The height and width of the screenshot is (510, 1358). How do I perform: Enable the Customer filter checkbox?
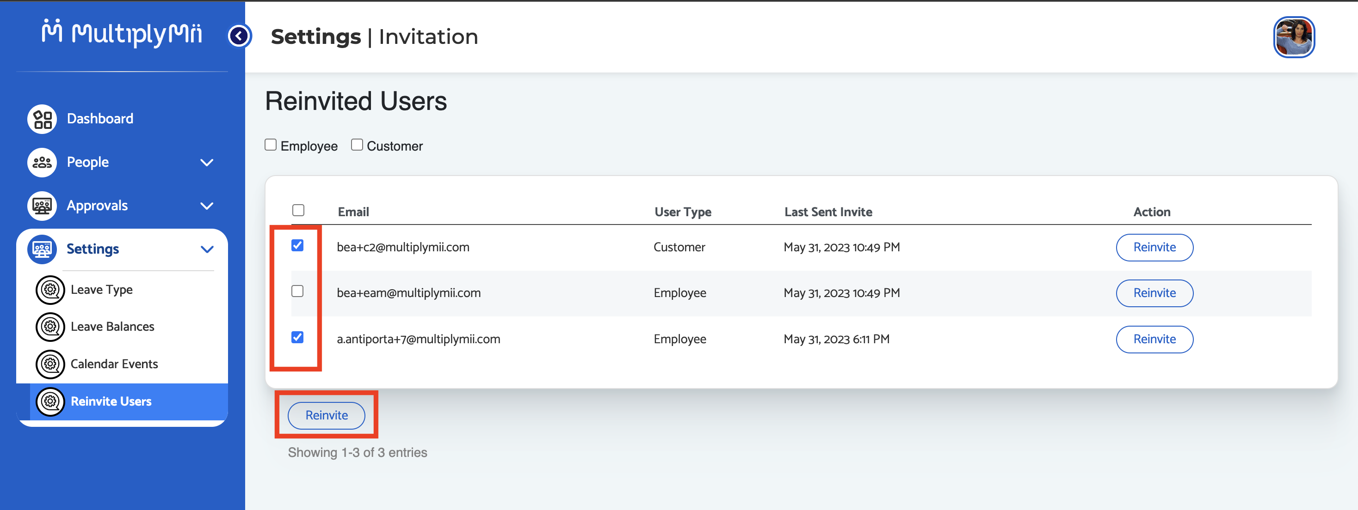pos(357,145)
